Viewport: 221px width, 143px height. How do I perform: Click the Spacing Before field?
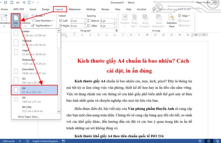(107, 21)
